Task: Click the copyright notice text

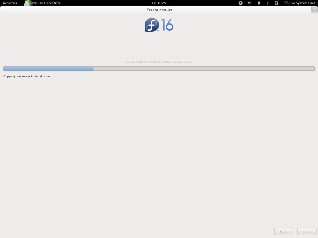Action: point(159,62)
